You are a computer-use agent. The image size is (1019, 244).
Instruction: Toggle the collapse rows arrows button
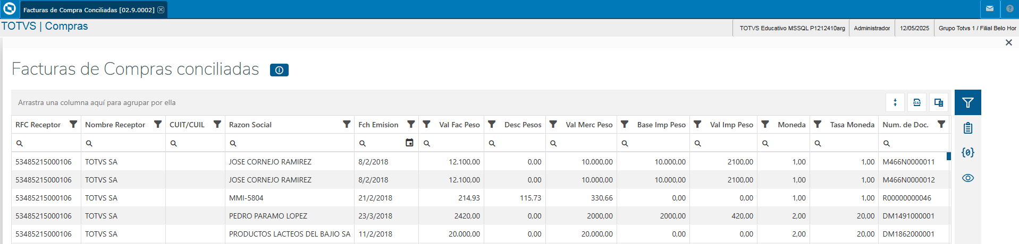895,102
